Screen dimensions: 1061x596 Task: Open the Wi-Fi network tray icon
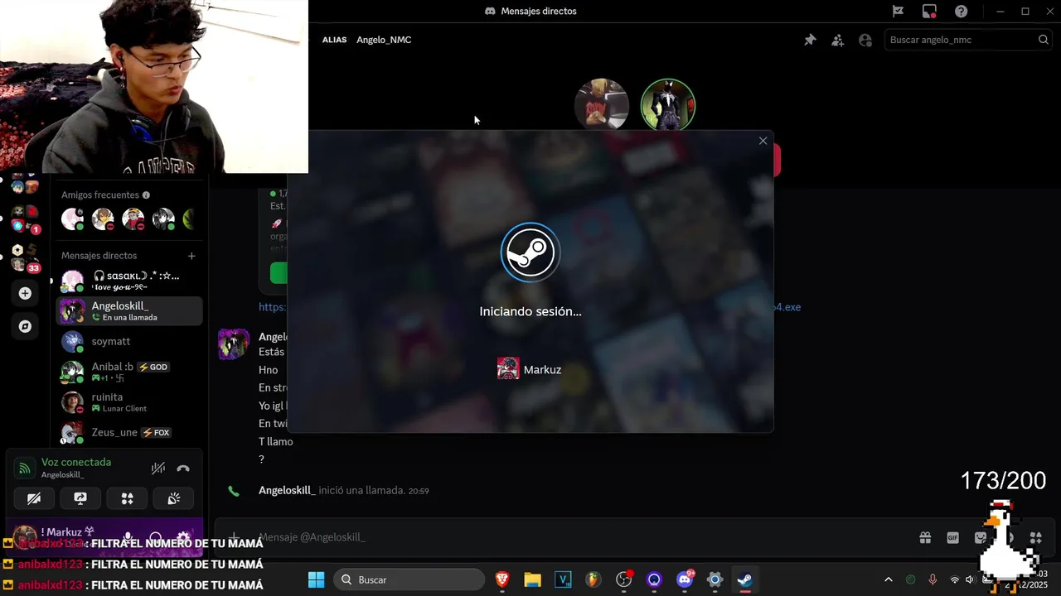click(954, 579)
